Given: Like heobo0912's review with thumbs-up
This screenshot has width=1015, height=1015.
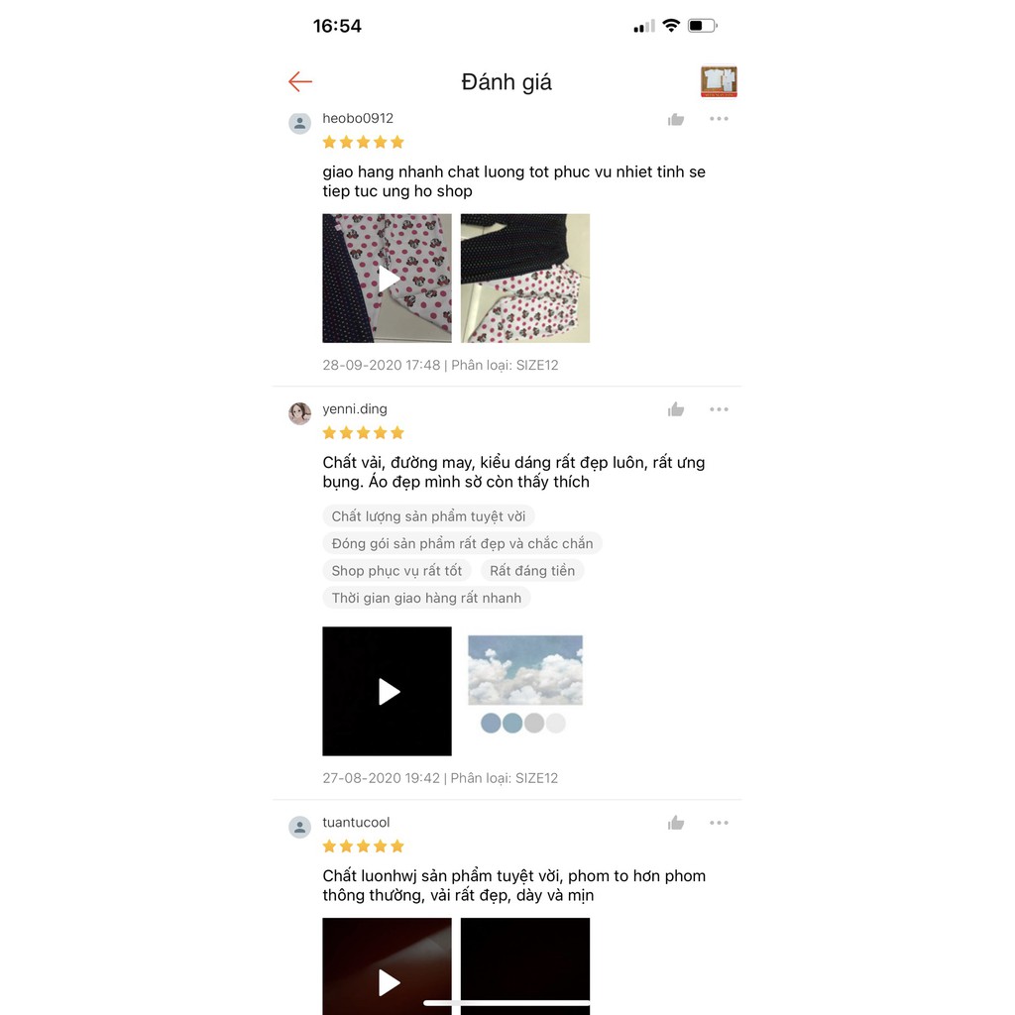Looking at the screenshot, I should pos(676,119).
